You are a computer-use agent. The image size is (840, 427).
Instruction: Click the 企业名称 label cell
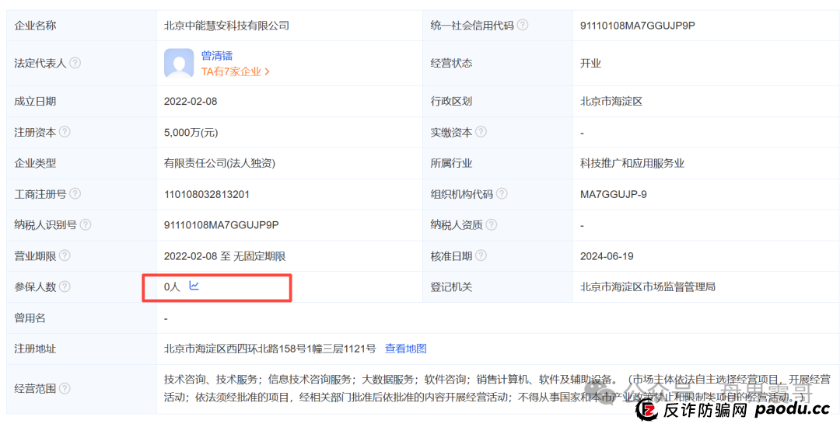pyautogui.click(x=82, y=25)
